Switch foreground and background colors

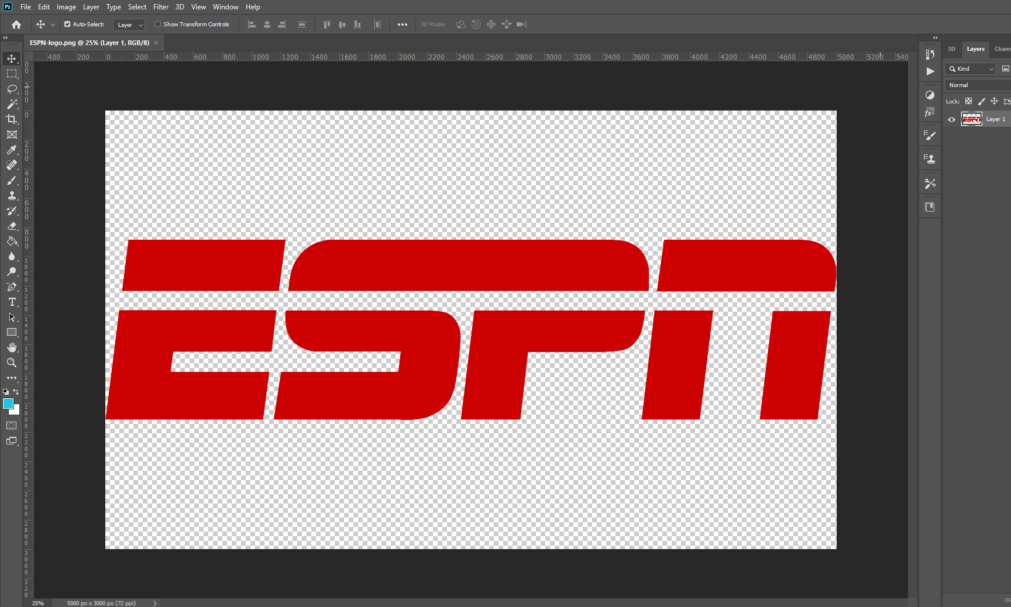point(16,392)
